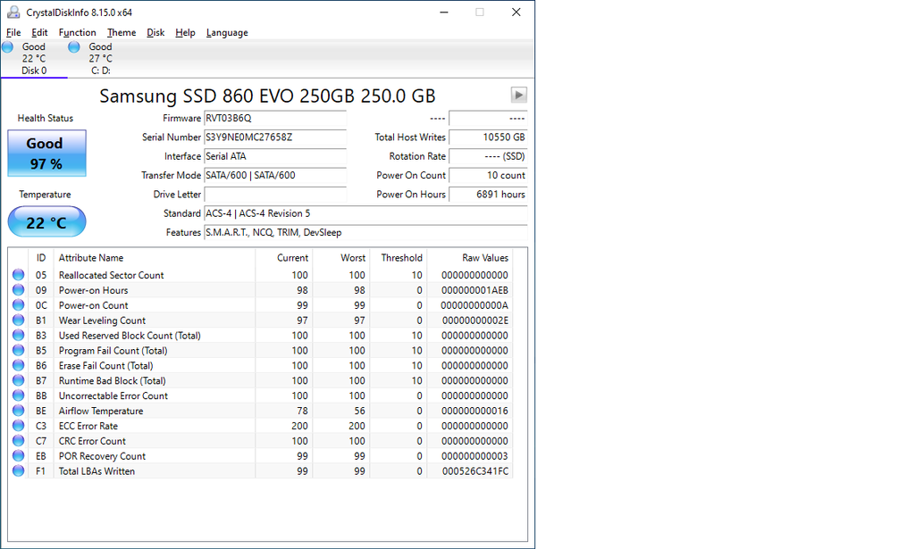Click the Airflow Temperature attribute name
The height and width of the screenshot is (549, 915).
[101, 411]
